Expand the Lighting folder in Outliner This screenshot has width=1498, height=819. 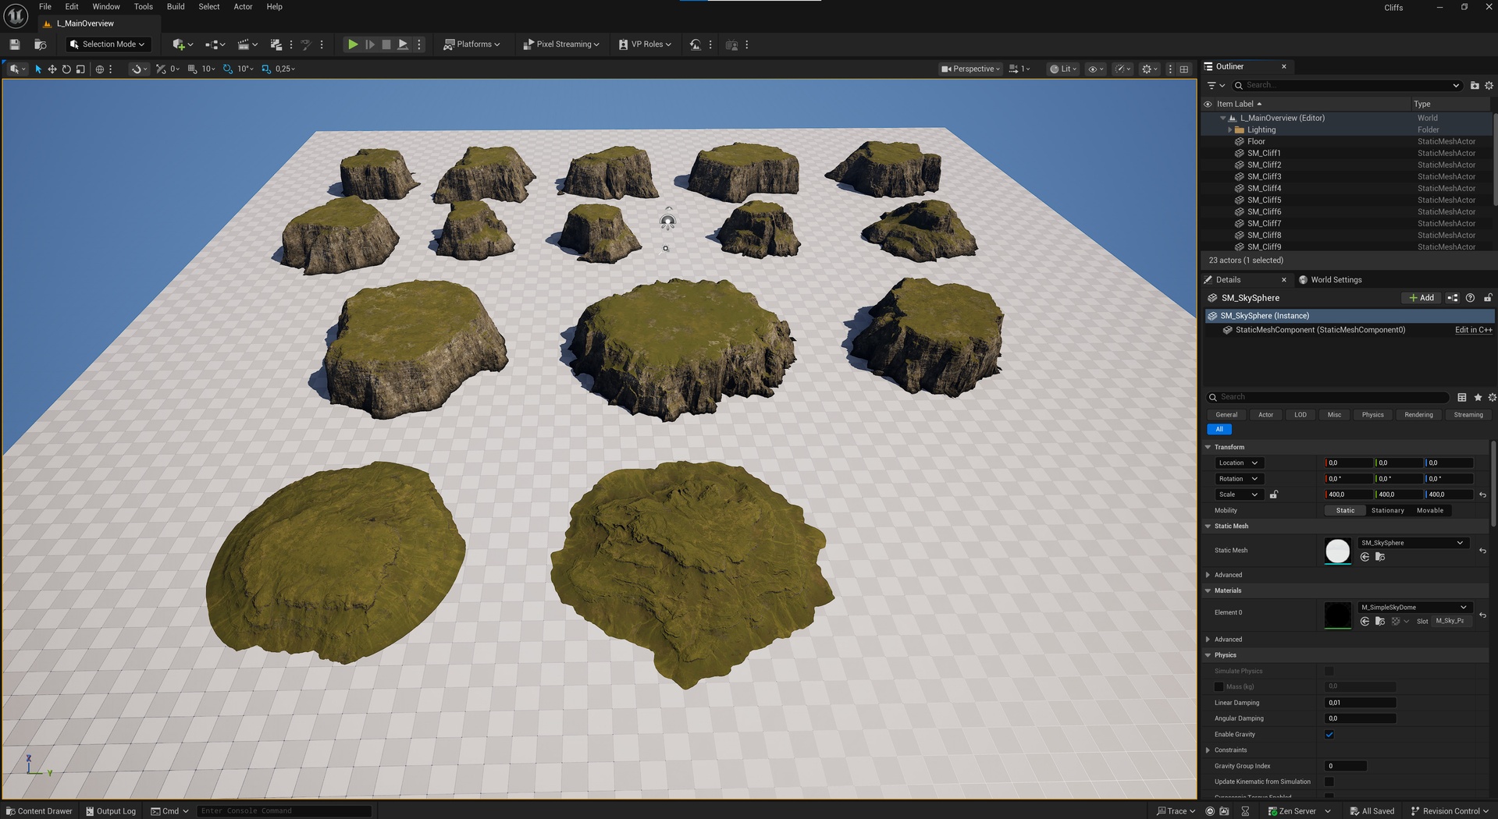tap(1230, 130)
